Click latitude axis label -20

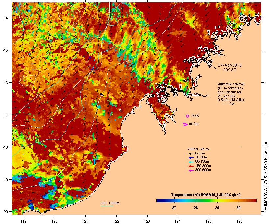pos(5,212)
